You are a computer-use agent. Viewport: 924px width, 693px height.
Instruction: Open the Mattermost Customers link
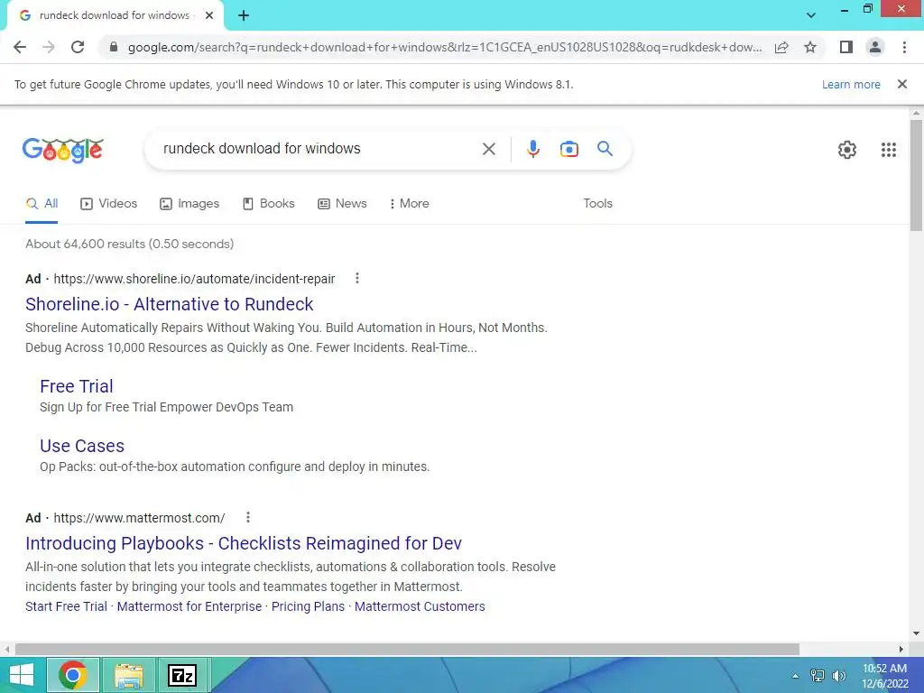pos(420,606)
